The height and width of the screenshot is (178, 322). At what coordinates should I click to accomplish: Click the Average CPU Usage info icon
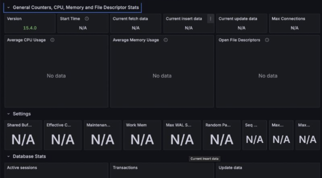click(x=52, y=40)
